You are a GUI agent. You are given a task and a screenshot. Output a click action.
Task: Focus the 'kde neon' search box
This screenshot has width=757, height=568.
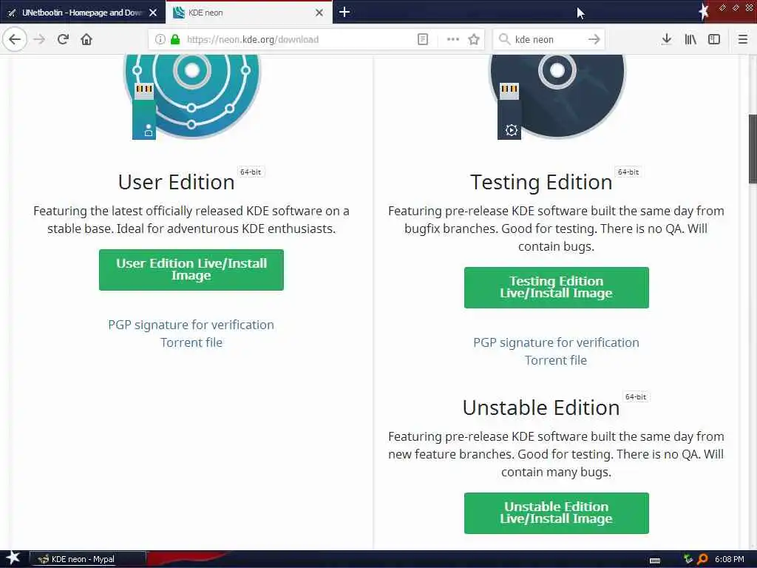pos(549,39)
